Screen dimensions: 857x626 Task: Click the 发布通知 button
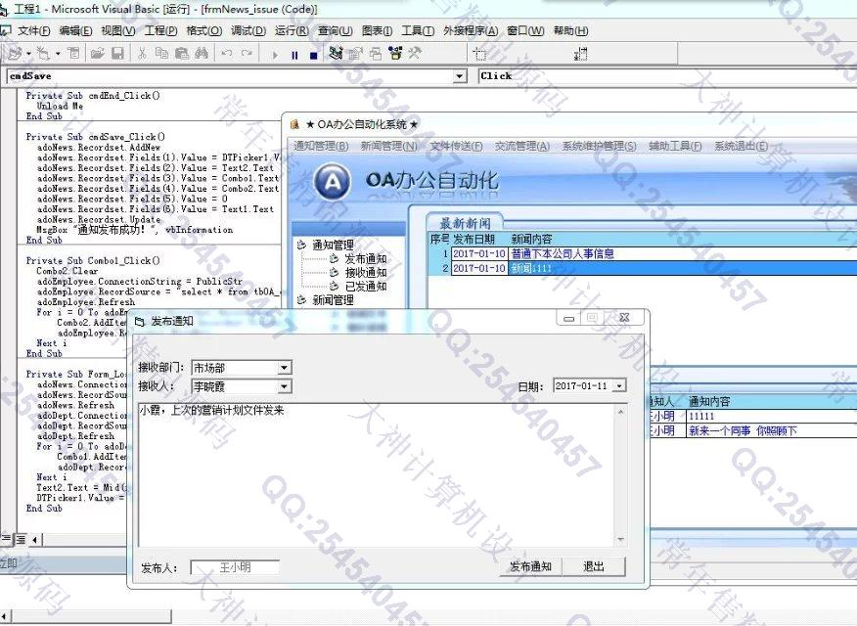[530, 566]
